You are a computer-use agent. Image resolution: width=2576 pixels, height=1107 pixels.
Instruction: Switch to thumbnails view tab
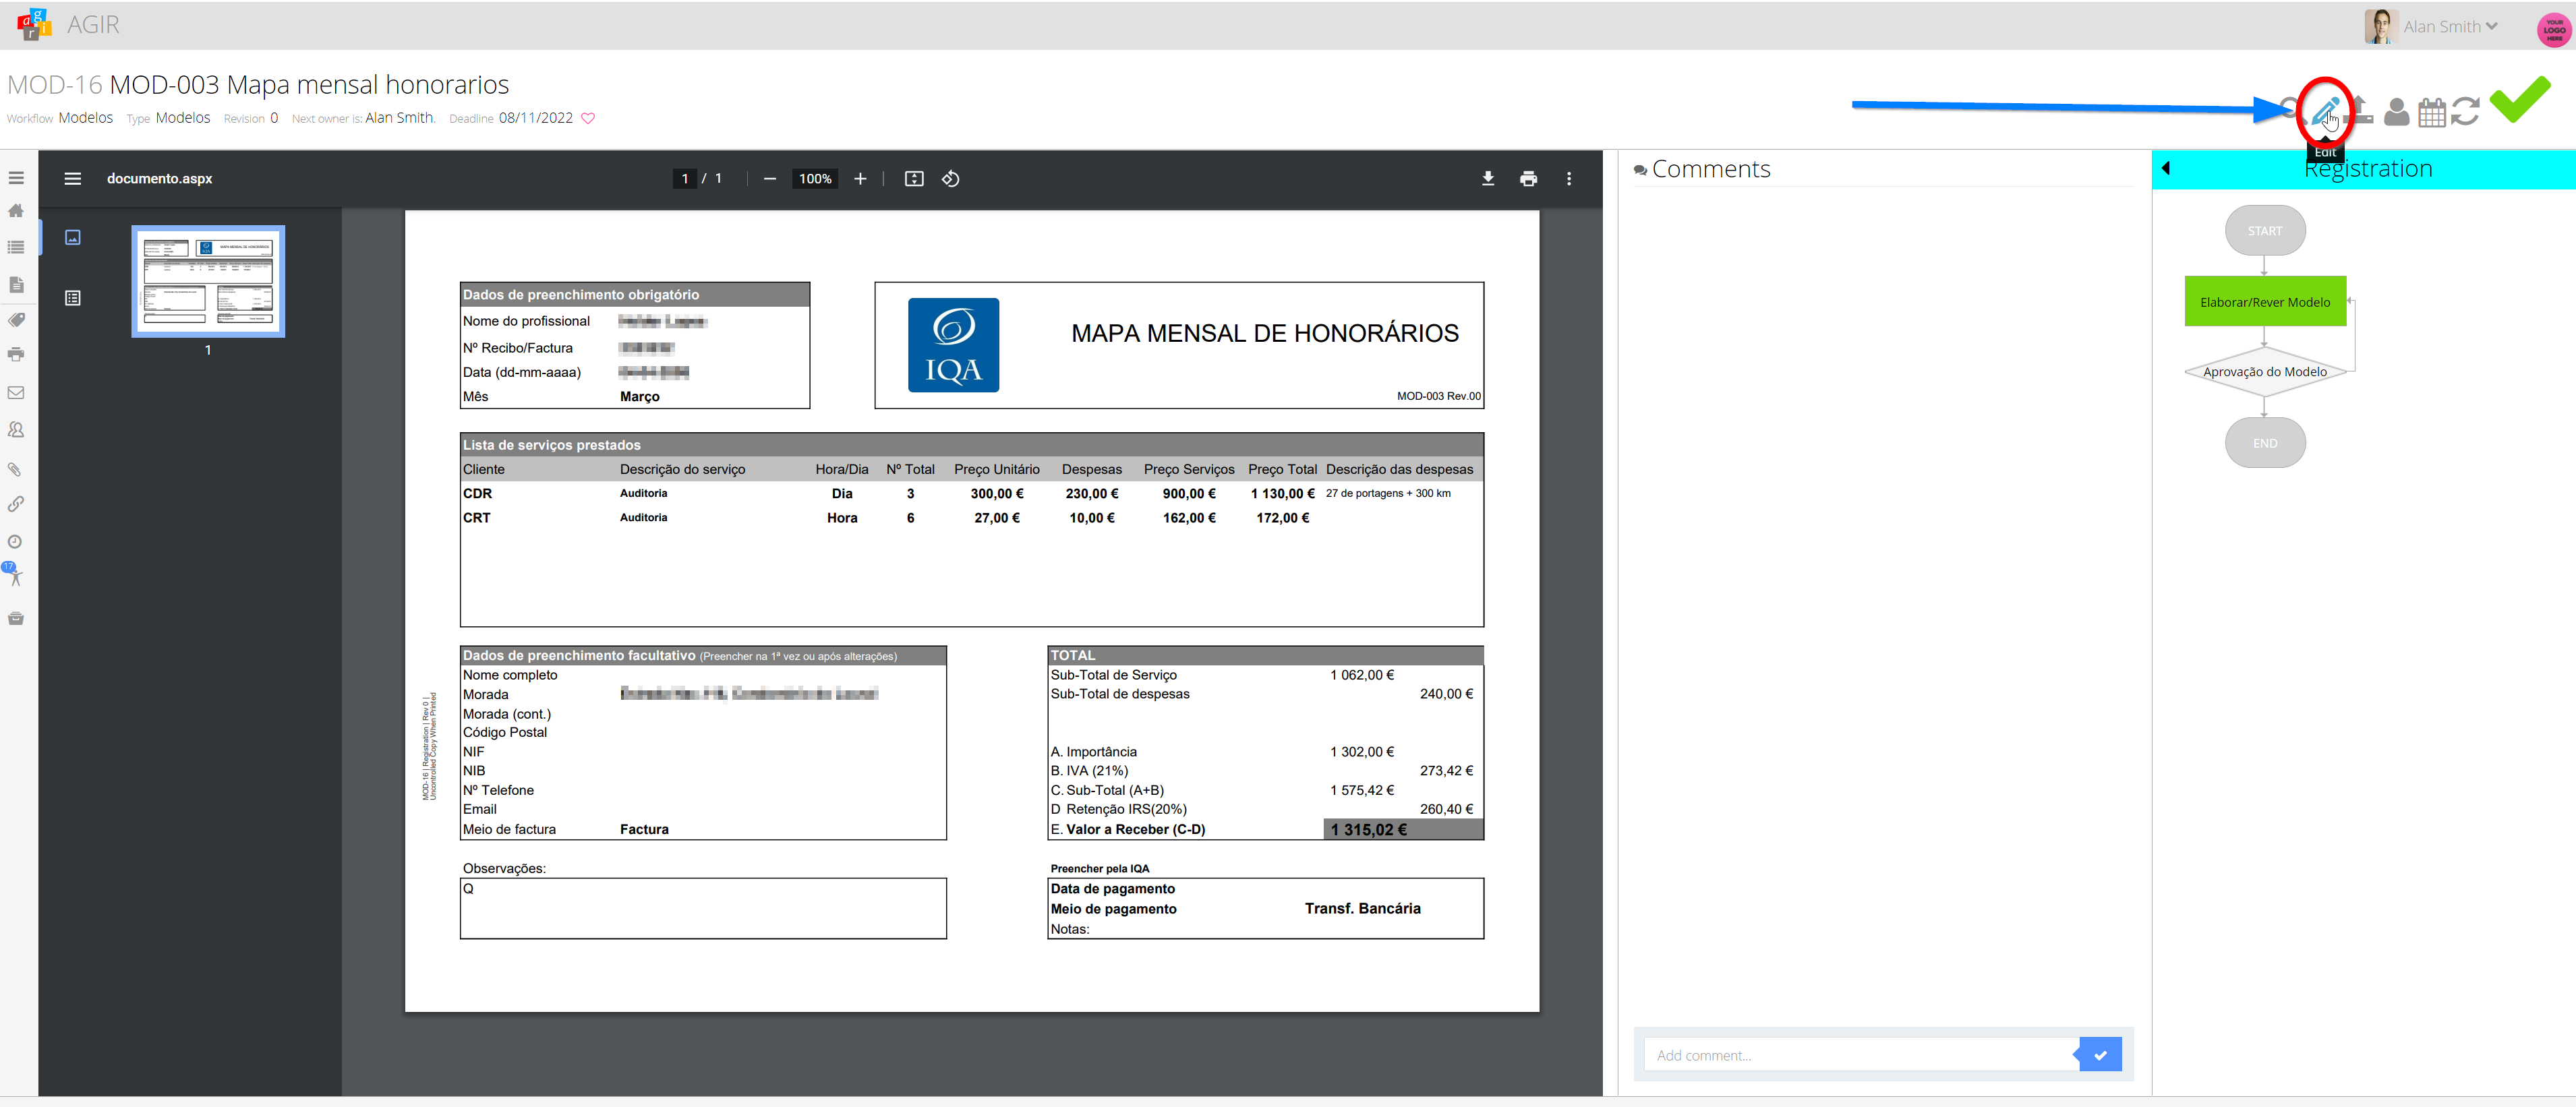click(x=73, y=238)
